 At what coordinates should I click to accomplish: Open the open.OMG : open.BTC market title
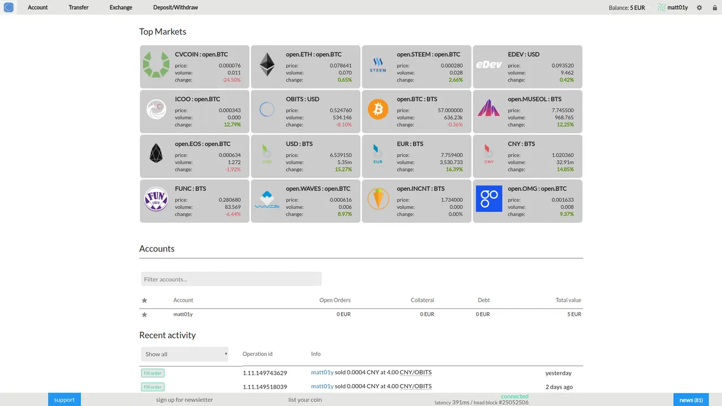[x=537, y=188]
